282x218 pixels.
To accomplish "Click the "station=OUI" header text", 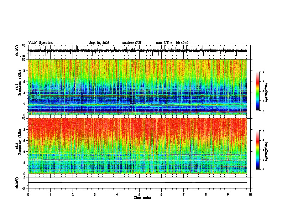I will pyautogui.click(x=132, y=43).
